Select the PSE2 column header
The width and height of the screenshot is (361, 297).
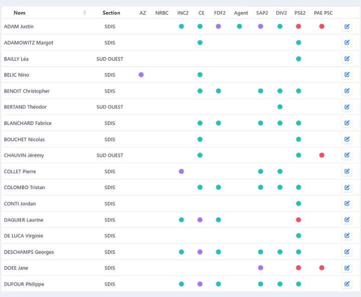click(x=300, y=13)
